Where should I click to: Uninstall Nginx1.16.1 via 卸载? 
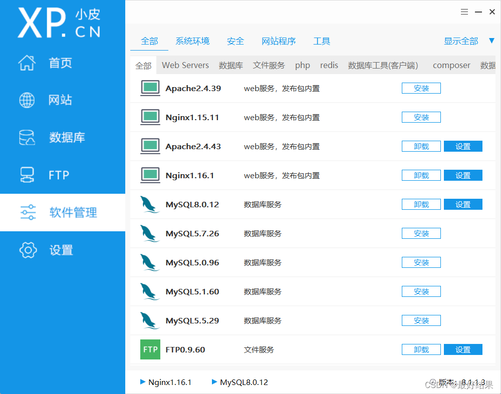[x=421, y=175]
